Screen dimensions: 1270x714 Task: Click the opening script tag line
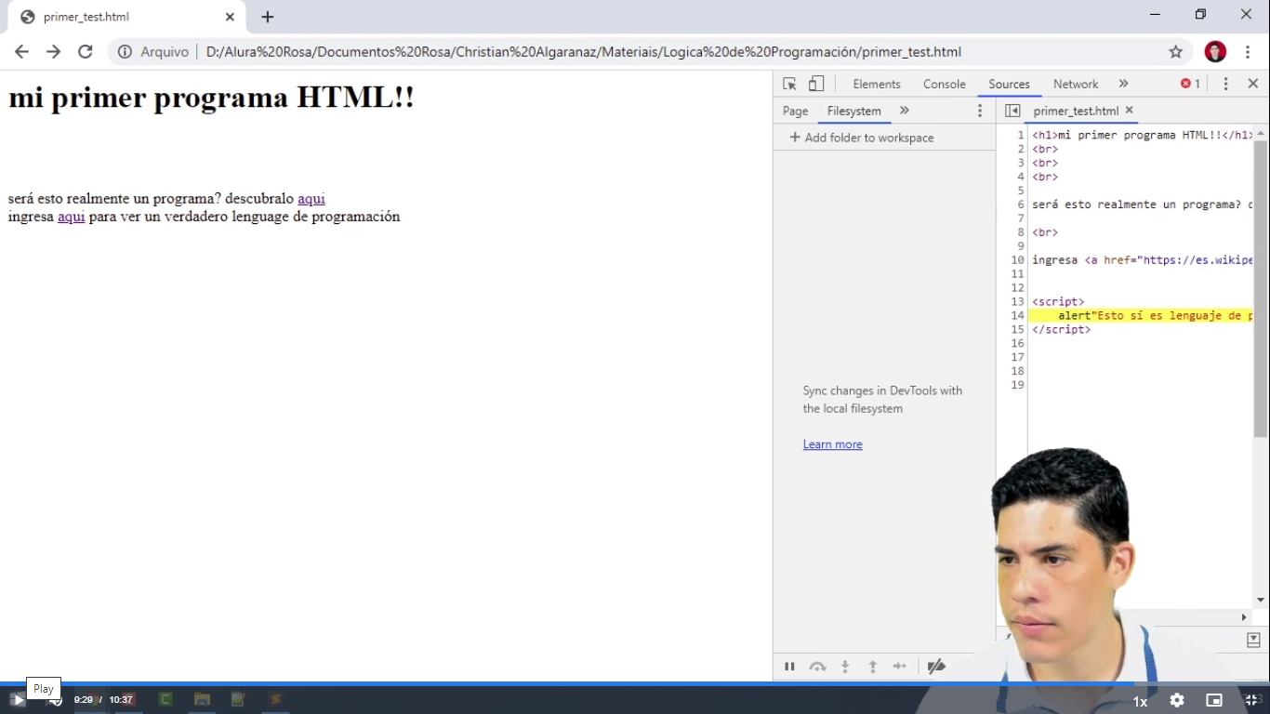pyautogui.click(x=1058, y=302)
